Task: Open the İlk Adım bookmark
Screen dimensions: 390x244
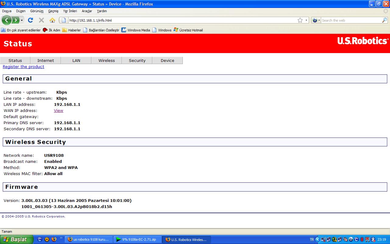Action: tap(51, 30)
